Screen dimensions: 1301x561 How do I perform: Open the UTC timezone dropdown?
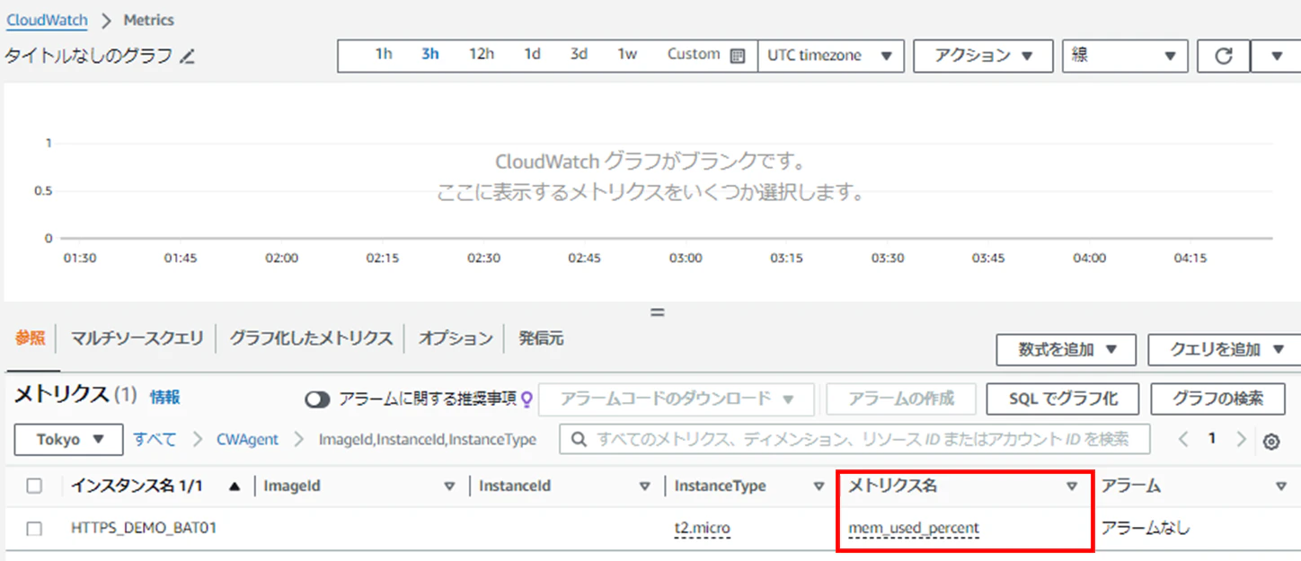830,56
